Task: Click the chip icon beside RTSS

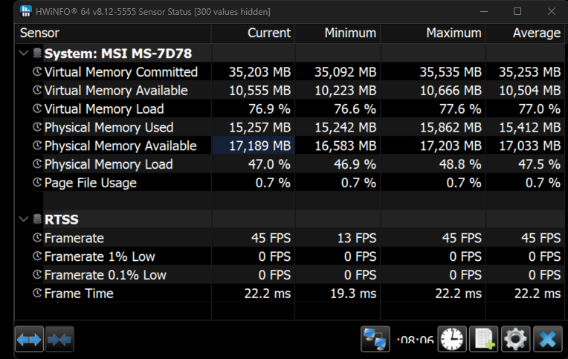Action: coord(37,219)
